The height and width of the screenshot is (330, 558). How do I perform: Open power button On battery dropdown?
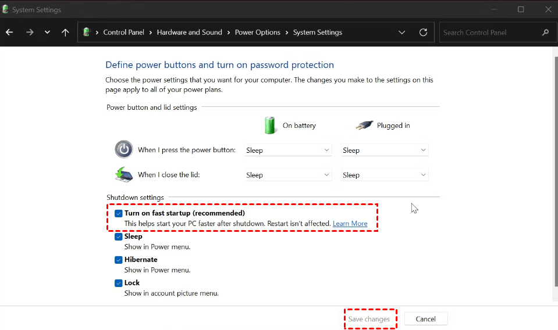pyautogui.click(x=287, y=150)
